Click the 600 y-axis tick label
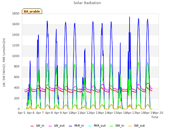 pyautogui.click(x=17, y=77)
